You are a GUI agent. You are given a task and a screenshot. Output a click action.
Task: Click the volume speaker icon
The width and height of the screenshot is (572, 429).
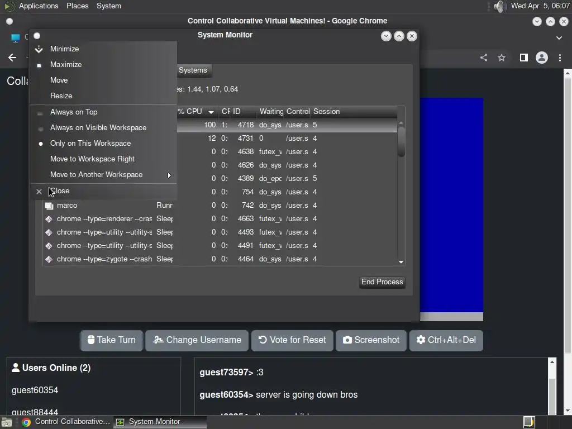[x=499, y=6]
